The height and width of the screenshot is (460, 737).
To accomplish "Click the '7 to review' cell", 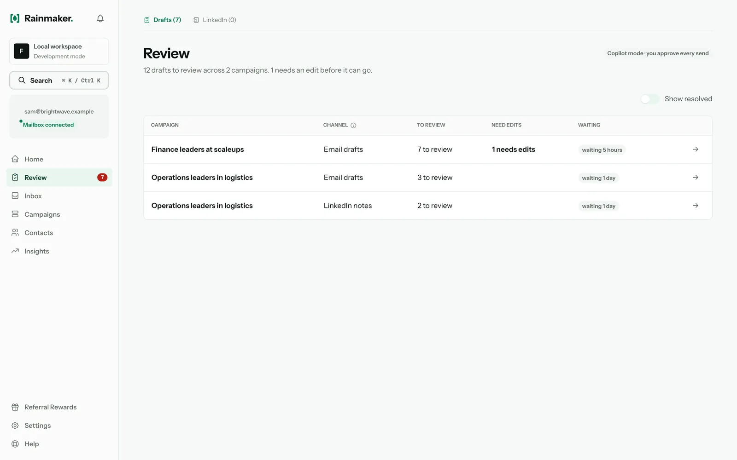I will click(435, 149).
